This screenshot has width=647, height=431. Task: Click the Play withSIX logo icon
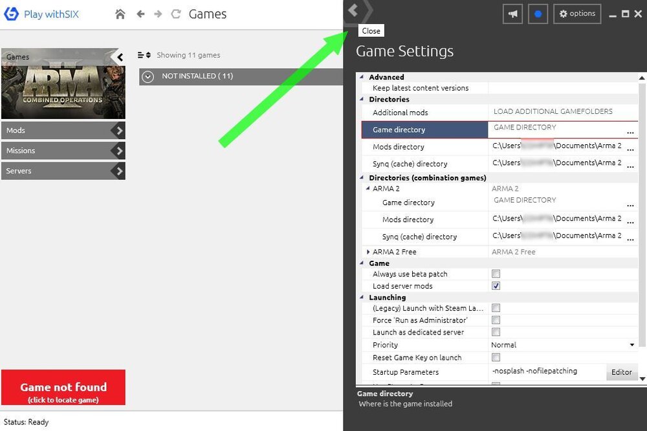coord(11,14)
